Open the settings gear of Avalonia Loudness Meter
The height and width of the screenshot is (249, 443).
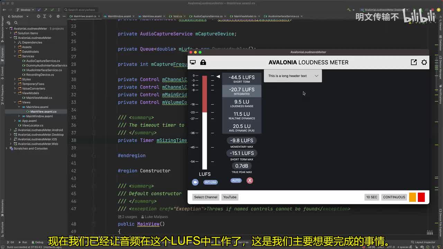pyautogui.click(x=424, y=63)
